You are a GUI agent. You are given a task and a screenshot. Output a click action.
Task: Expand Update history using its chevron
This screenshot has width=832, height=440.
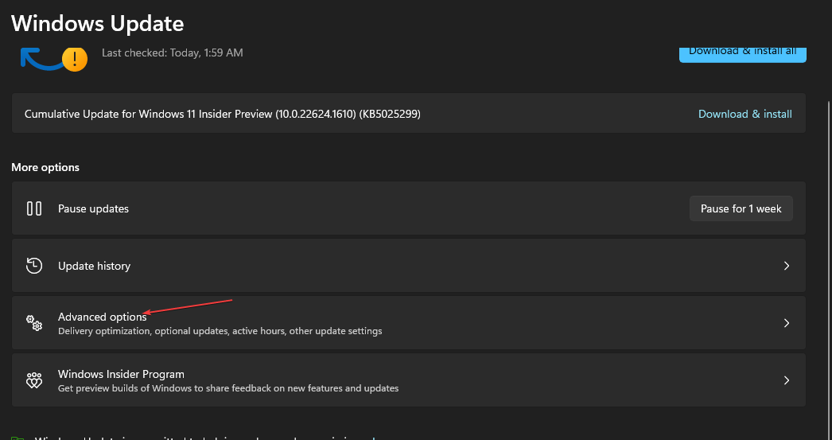786,266
